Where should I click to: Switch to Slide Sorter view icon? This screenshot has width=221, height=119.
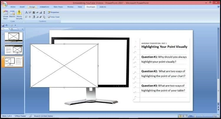pyautogui.click(x=183, y=116)
